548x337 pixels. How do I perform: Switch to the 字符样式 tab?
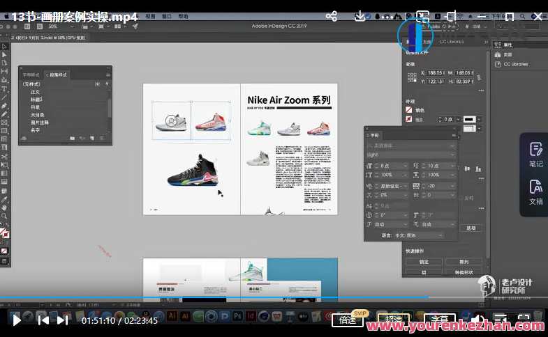coord(32,75)
